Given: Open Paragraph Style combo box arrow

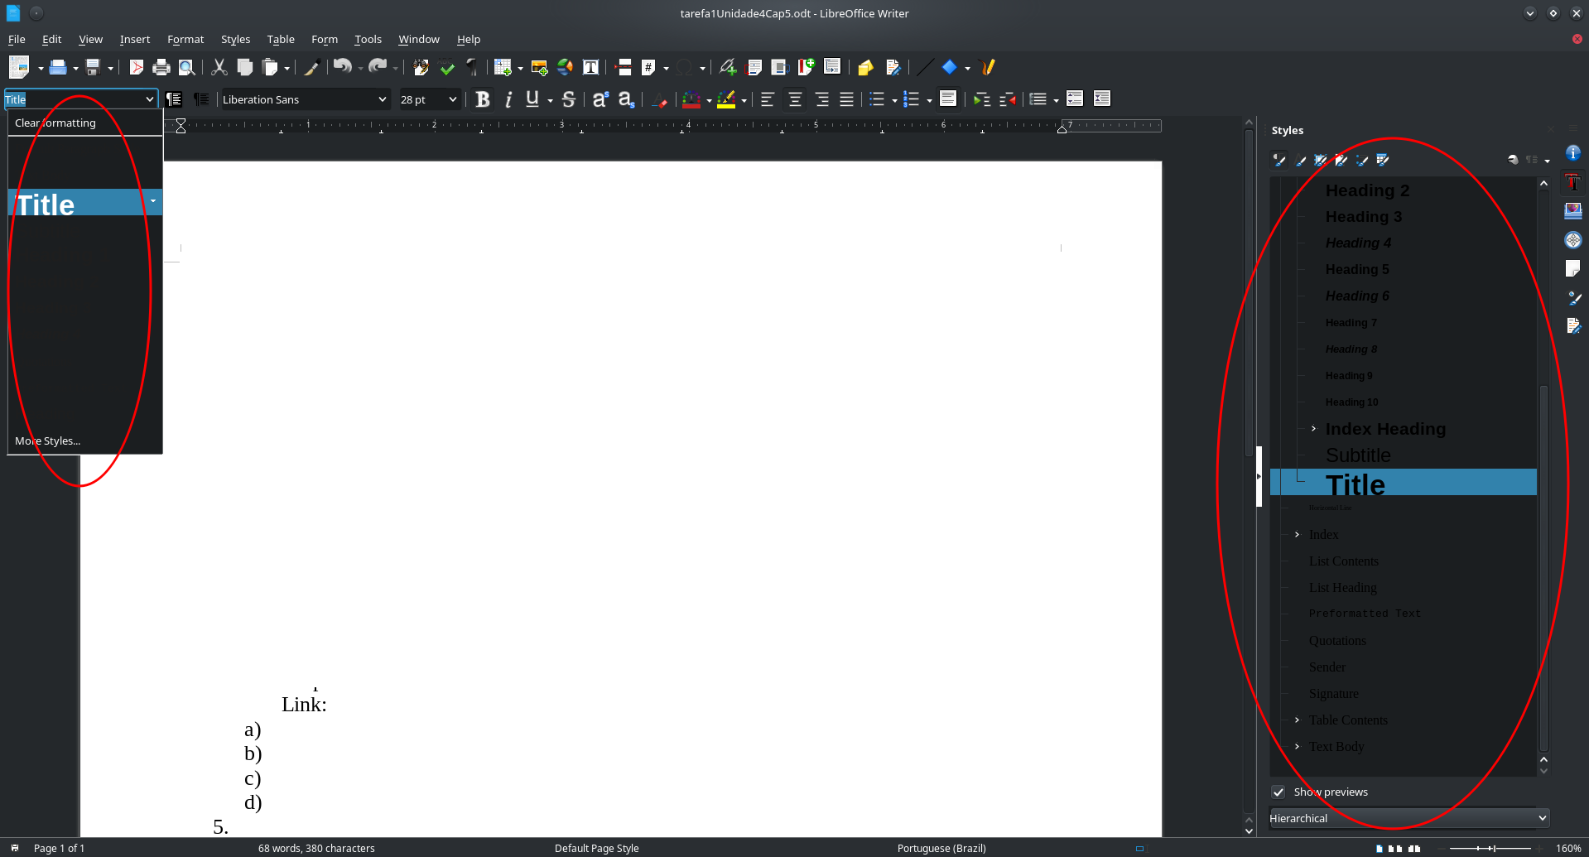Looking at the screenshot, I should 150,99.
